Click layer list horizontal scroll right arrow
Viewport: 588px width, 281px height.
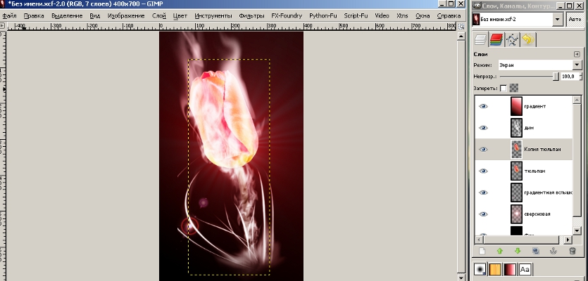click(x=568, y=240)
